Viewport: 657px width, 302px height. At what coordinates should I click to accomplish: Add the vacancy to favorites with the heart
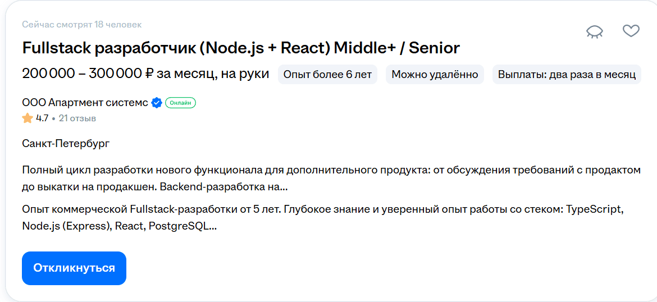631,31
